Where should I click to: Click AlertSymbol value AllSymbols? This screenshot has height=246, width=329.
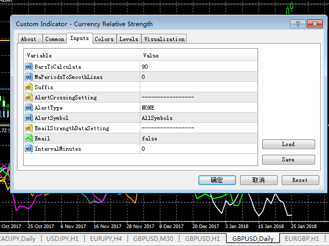click(157, 118)
